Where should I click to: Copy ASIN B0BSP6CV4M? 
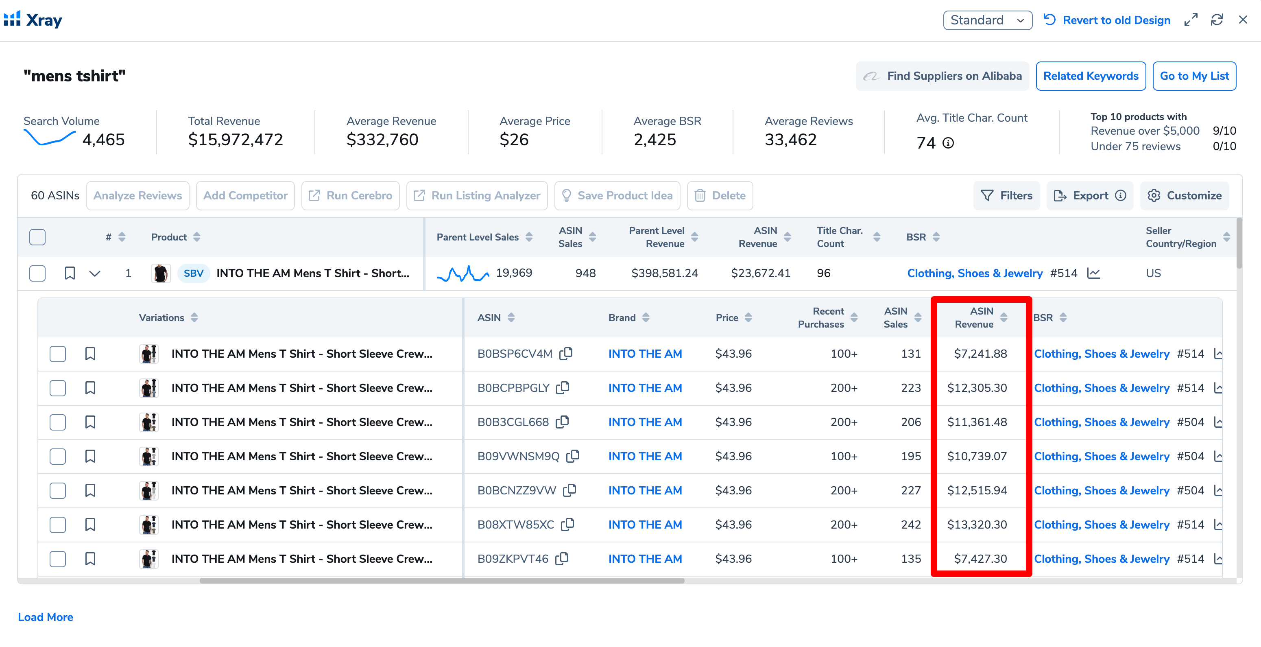tap(566, 353)
